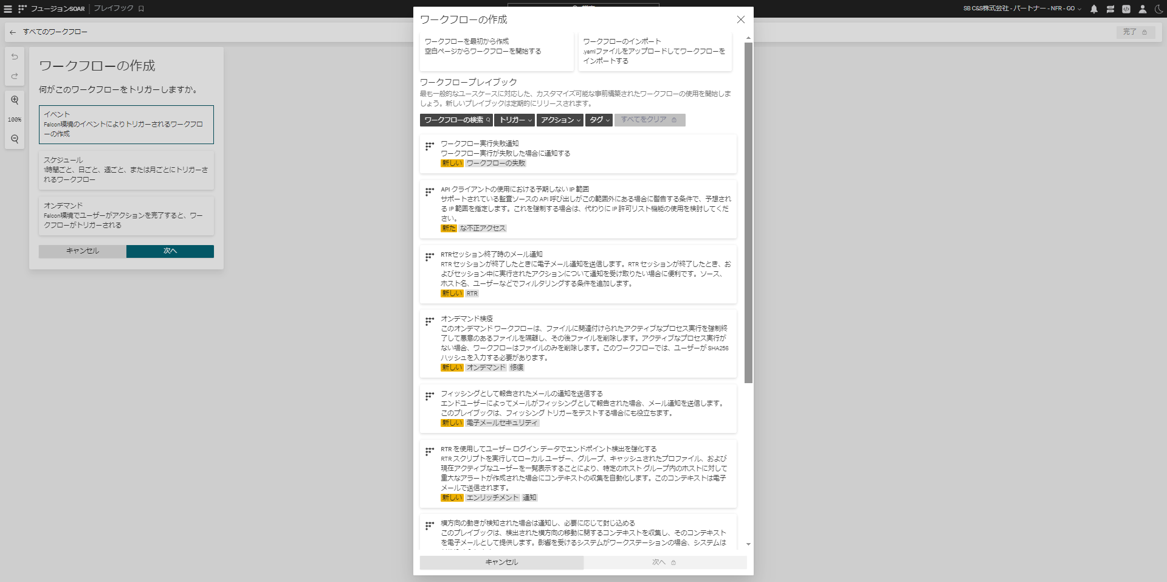Click the dialog's vertical scrollbar thumb
The width and height of the screenshot is (1167, 582).
748,213
